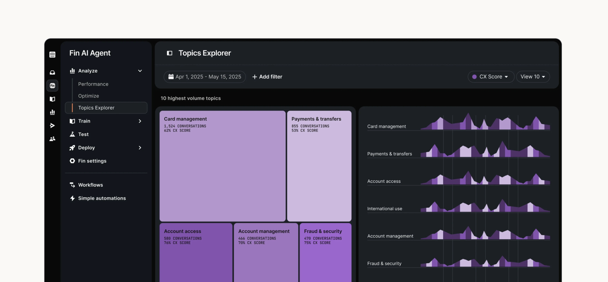Screen dimensions: 608x282
Task: Open the Outbound paper-plane rail icon
Action: tap(52, 125)
